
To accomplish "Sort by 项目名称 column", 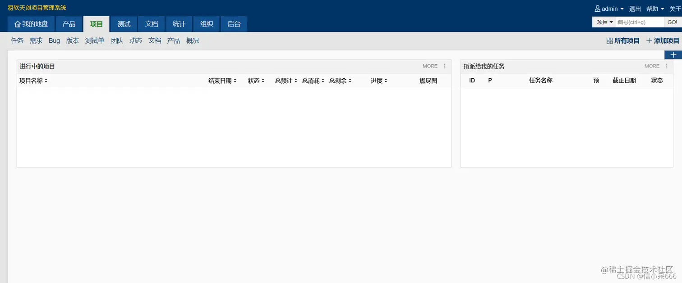I will [x=33, y=81].
